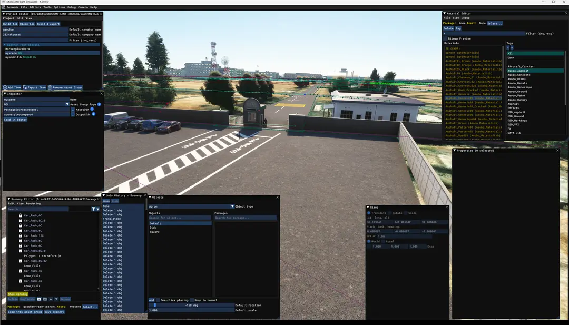Select the World coordinate option
The height and width of the screenshot is (325, 569).
369,241
